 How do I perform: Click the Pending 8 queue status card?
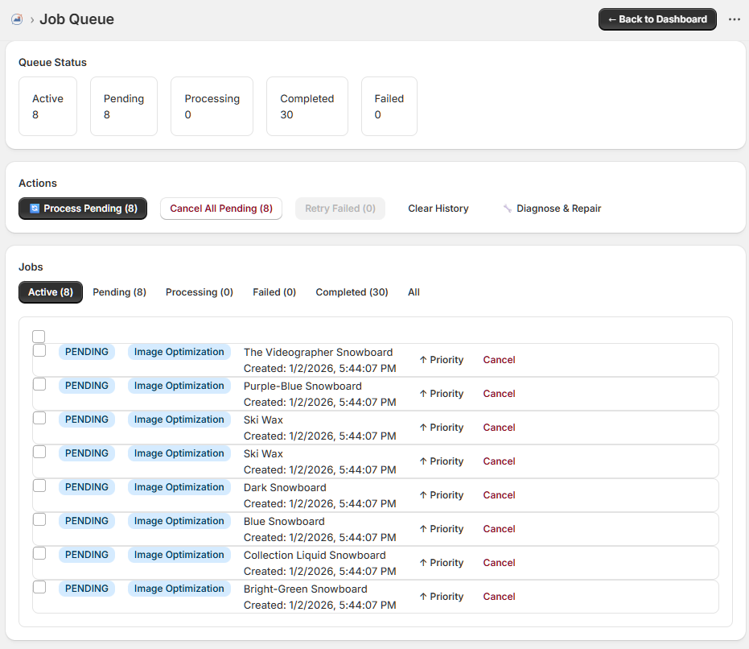[x=124, y=106]
